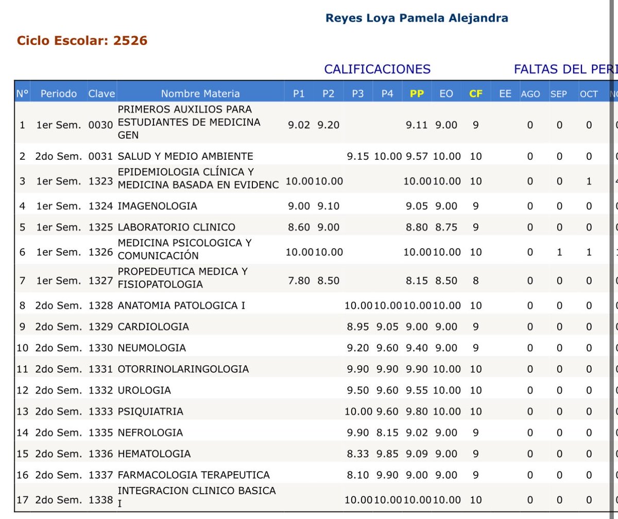Click the yellow PP column header
This screenshot has height=519, width=618.
point(417,94)
